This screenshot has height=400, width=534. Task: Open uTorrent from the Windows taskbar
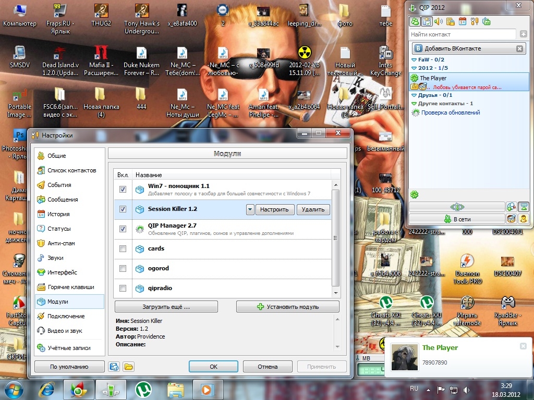tap(143, 390)
